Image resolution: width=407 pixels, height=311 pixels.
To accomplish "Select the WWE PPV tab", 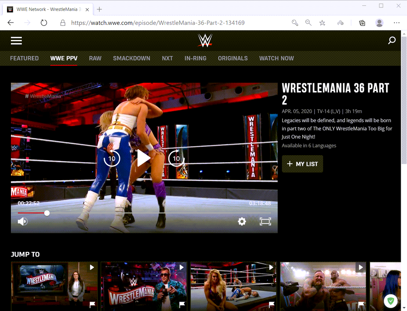I will tap(64, 58).
